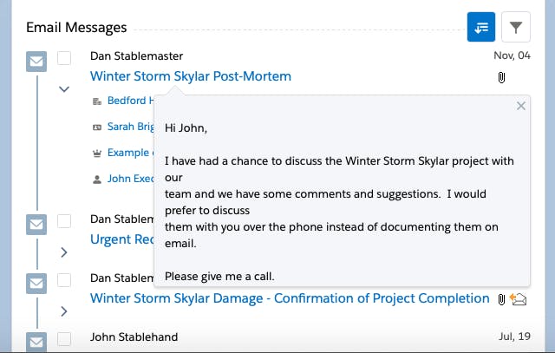Open Winter Storm Skylar Damage confirmation link
This screenshot has height=353, width=555.
point(290,298)
